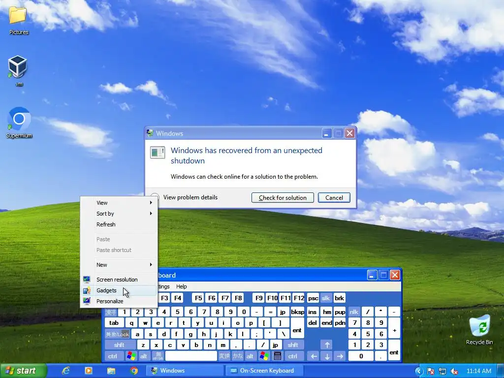
Task: Click the Gadgets menu icon
Action: pyautogui.click(x=87, y=290)
